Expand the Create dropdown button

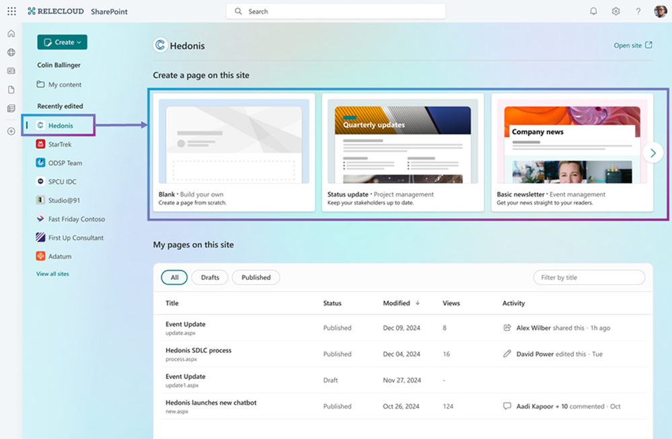(62, 42)
